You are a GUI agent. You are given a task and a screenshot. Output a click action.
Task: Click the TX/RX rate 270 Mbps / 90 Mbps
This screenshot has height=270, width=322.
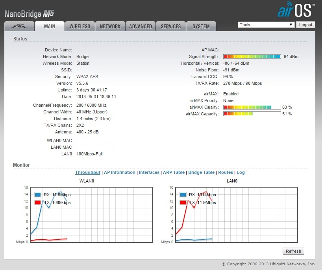[242, 83]
